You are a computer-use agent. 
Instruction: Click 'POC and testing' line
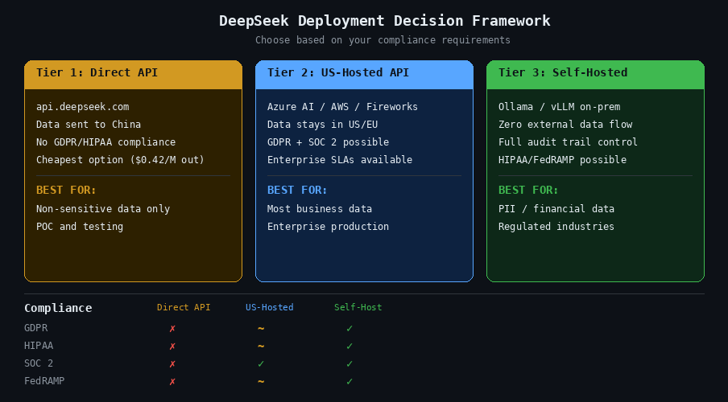point(80,226)
